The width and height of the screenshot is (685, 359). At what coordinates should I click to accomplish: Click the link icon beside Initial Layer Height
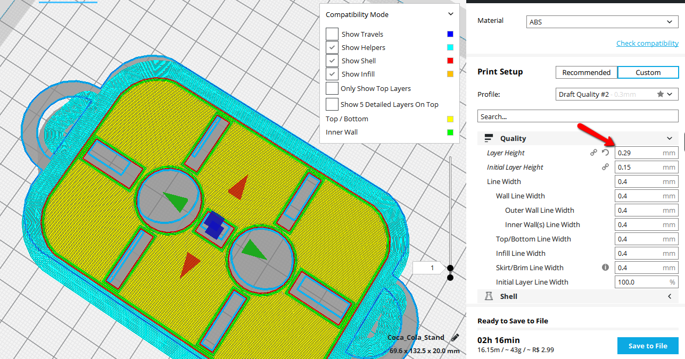point(605,167)
